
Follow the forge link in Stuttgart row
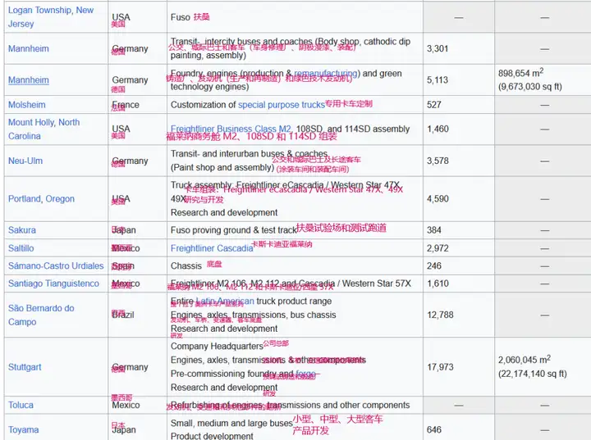click(x=305, y=374)
